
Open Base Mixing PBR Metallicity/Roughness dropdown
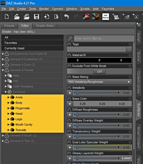click(99, 82)
